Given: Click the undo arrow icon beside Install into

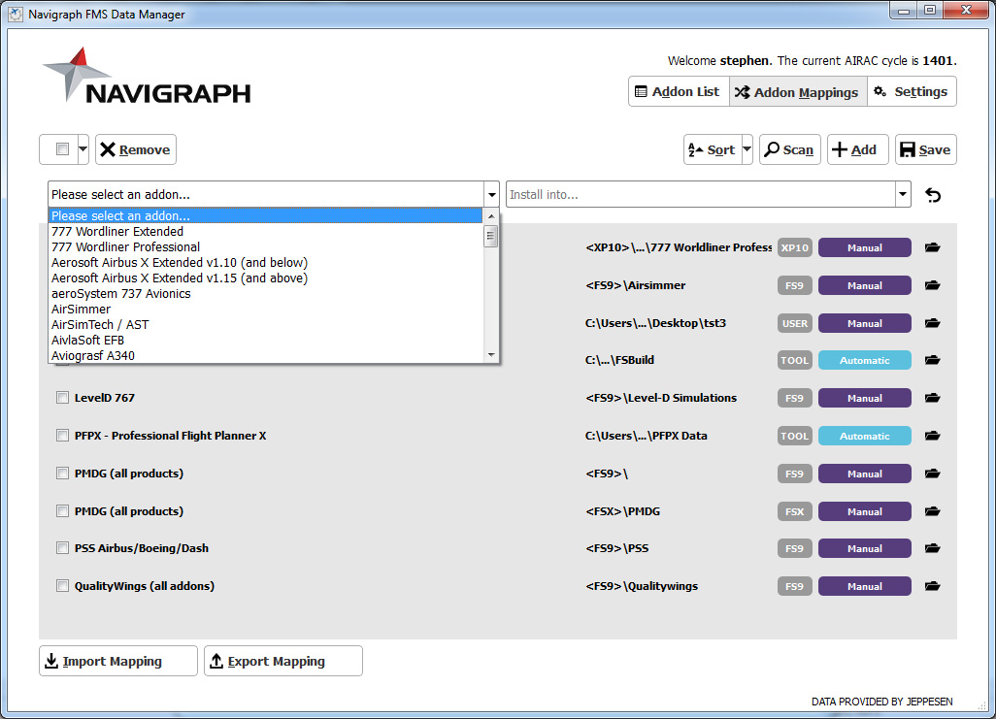Looking at the screenshot, I should [x=933, y=195].
